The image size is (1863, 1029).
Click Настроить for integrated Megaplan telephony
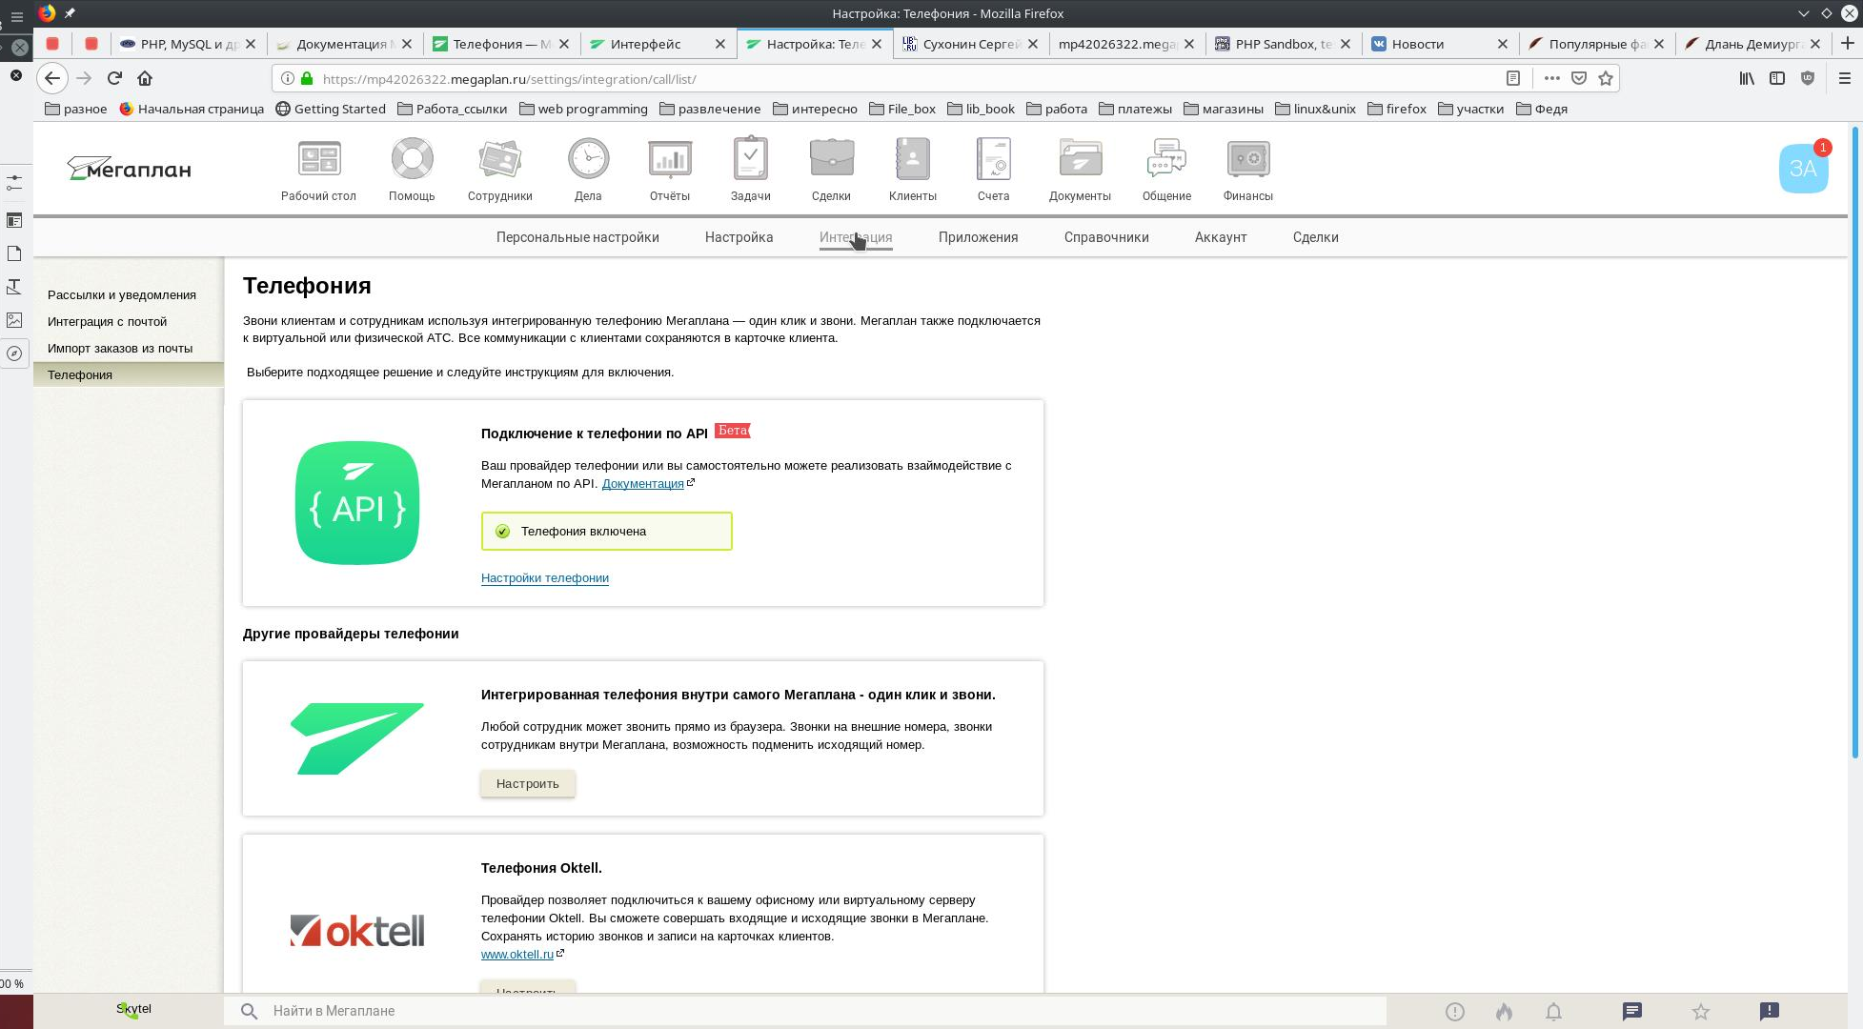[527, 783]
